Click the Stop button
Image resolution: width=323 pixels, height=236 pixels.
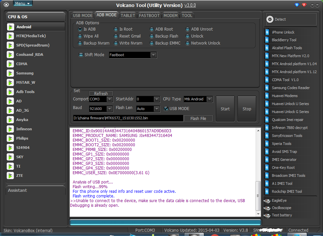(247, 109)
